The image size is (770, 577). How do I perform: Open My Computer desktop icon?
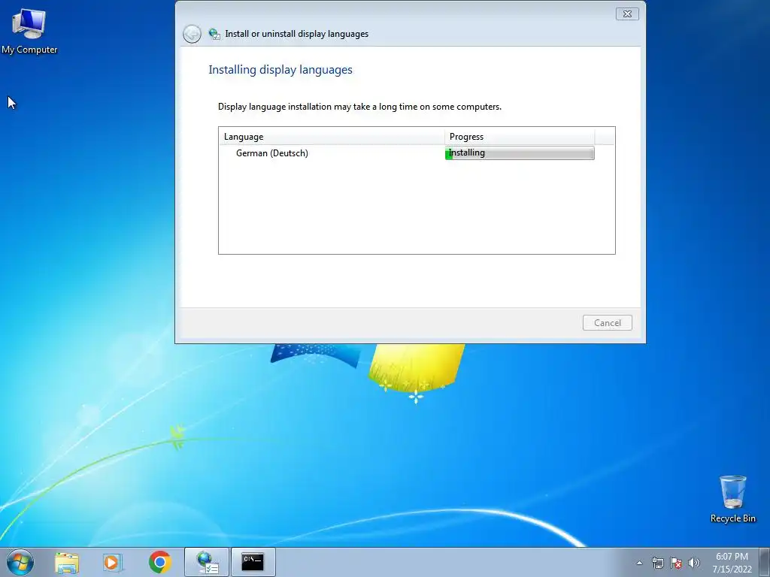29,31
